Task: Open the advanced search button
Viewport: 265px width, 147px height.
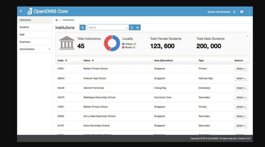Action: coord(138,27)
